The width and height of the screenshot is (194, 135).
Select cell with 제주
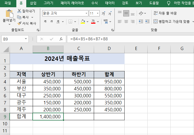21,109
